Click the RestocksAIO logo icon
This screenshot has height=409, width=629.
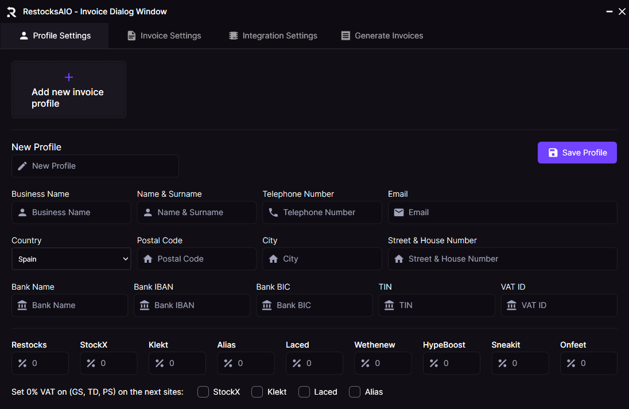tap(11, 12)
